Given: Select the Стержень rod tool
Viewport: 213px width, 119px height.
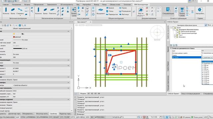Looking at the screenshot, I should pos(20,11).
